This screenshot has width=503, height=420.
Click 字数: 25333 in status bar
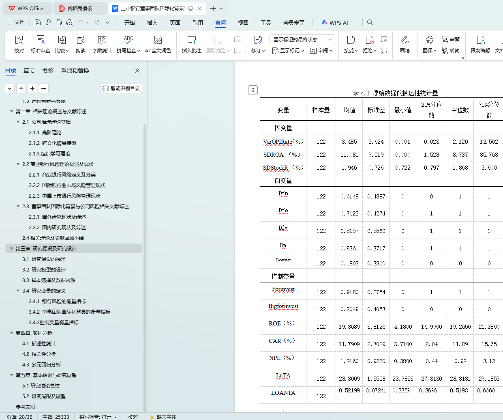56,417
